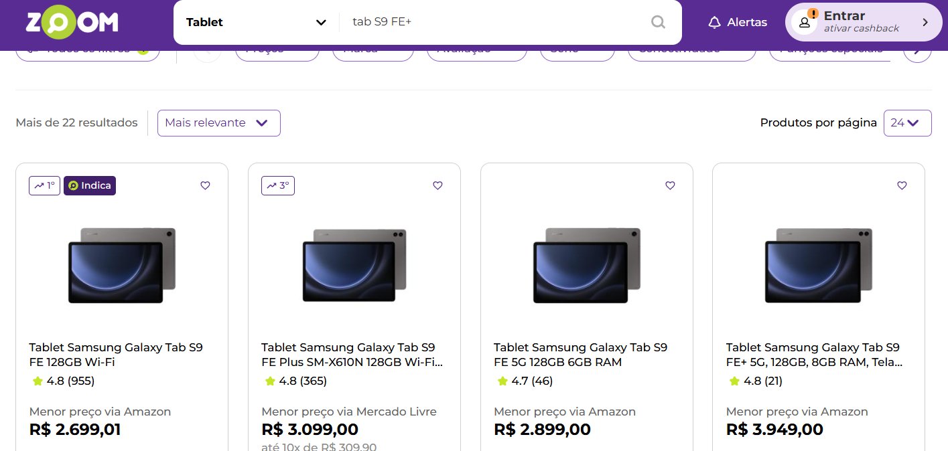Click the Zoom logo

[72, 23]
